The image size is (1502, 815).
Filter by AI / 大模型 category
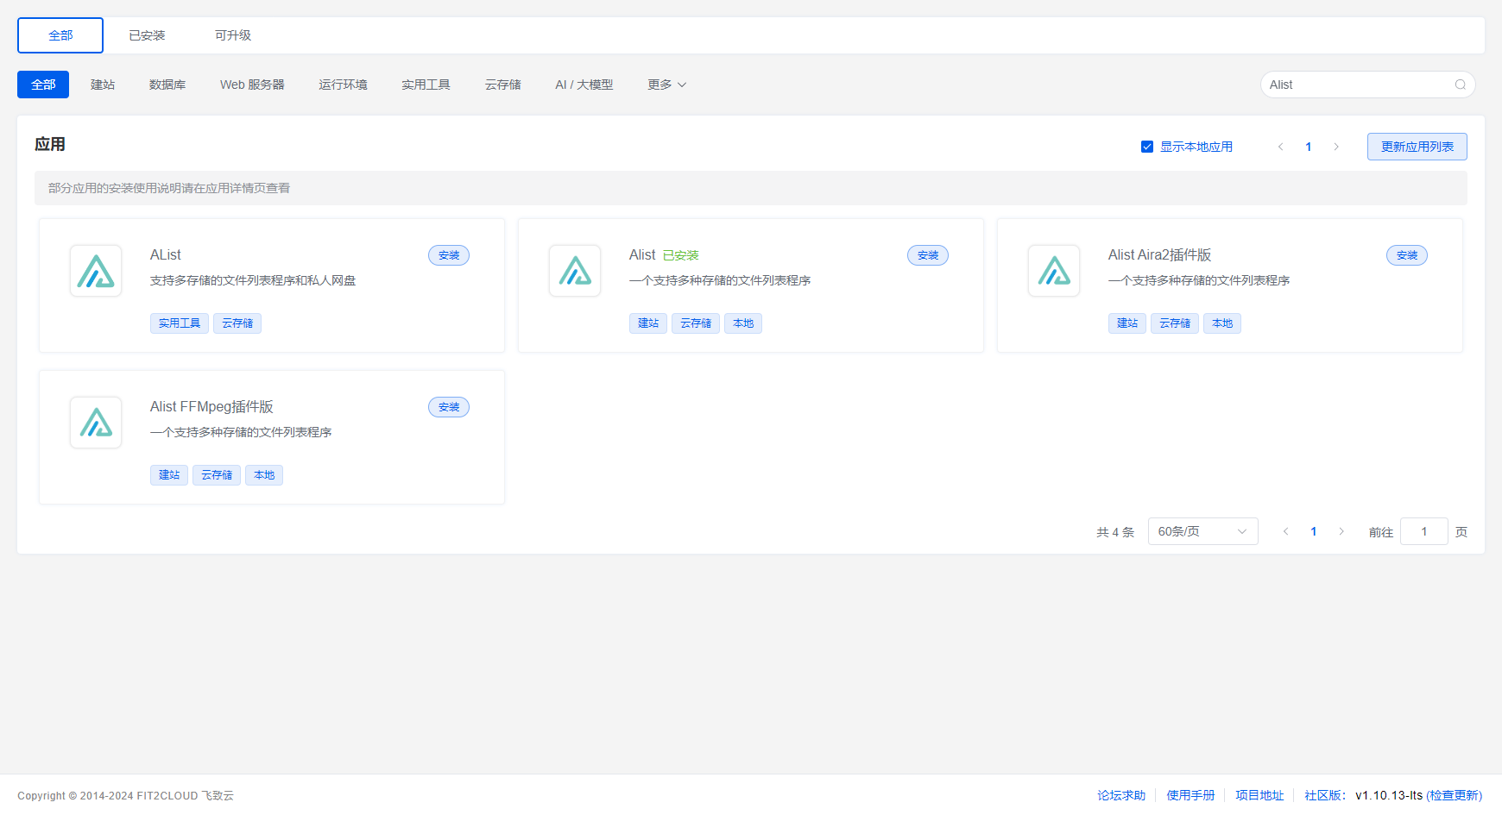(x=584, y=85)
